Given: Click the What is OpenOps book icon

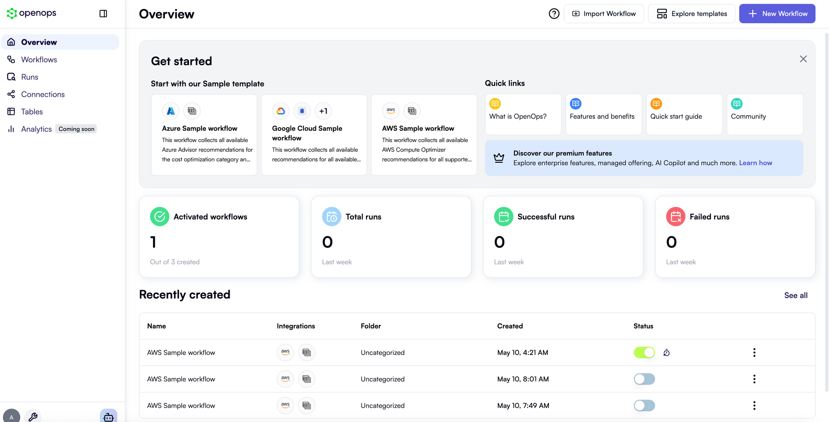Looking at the screenshot, I should [495, 104].
